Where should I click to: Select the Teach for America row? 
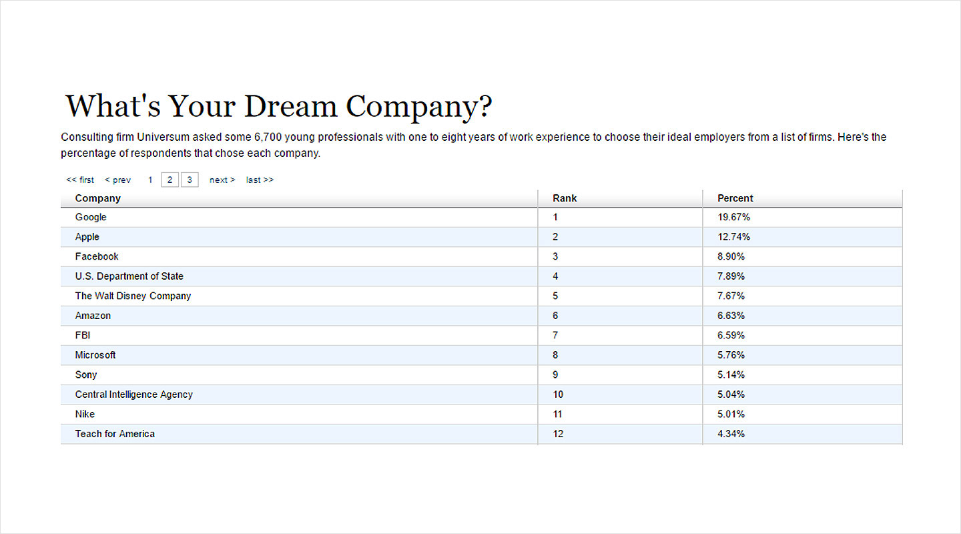coord(115,434)
